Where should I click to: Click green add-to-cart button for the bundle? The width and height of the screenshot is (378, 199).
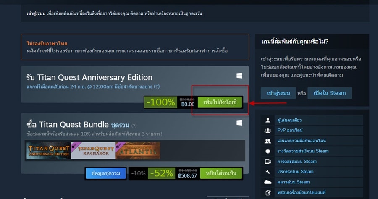tap(221, 173)
